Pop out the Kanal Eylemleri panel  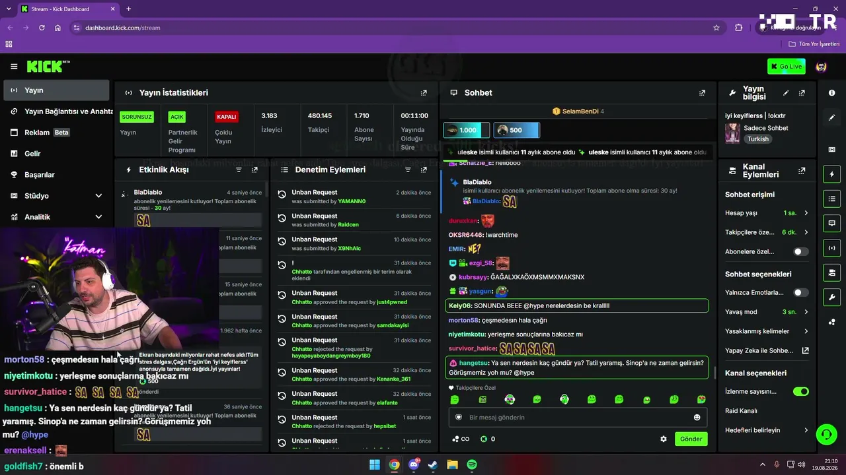[802, 170]
